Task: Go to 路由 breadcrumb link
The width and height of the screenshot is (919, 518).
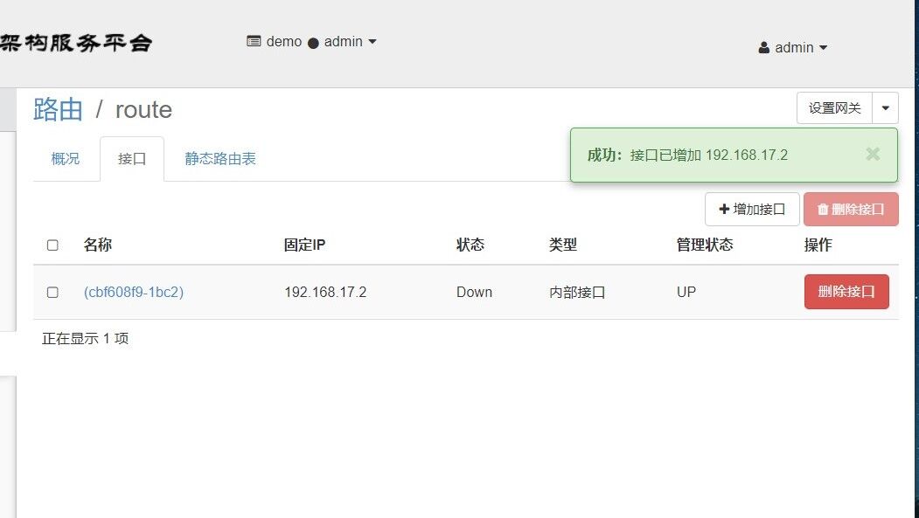Action: coord(58,109)
